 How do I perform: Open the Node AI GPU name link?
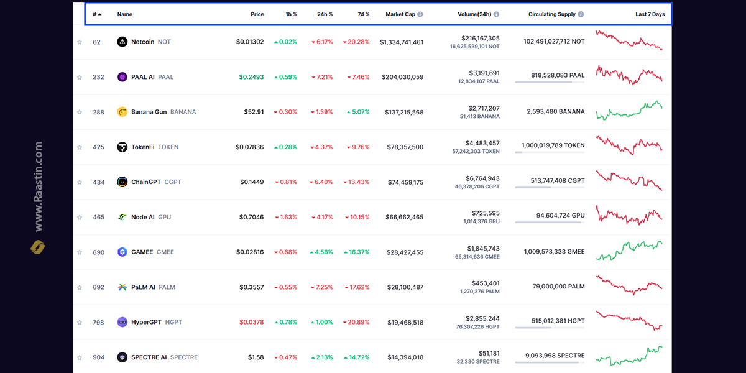click(151, 217)
